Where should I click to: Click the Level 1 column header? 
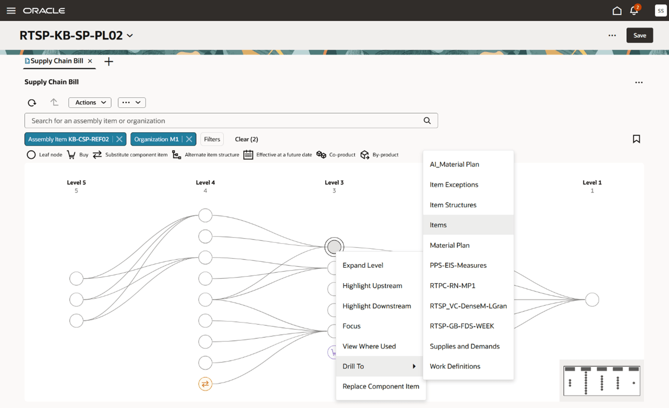pos(592,183)
